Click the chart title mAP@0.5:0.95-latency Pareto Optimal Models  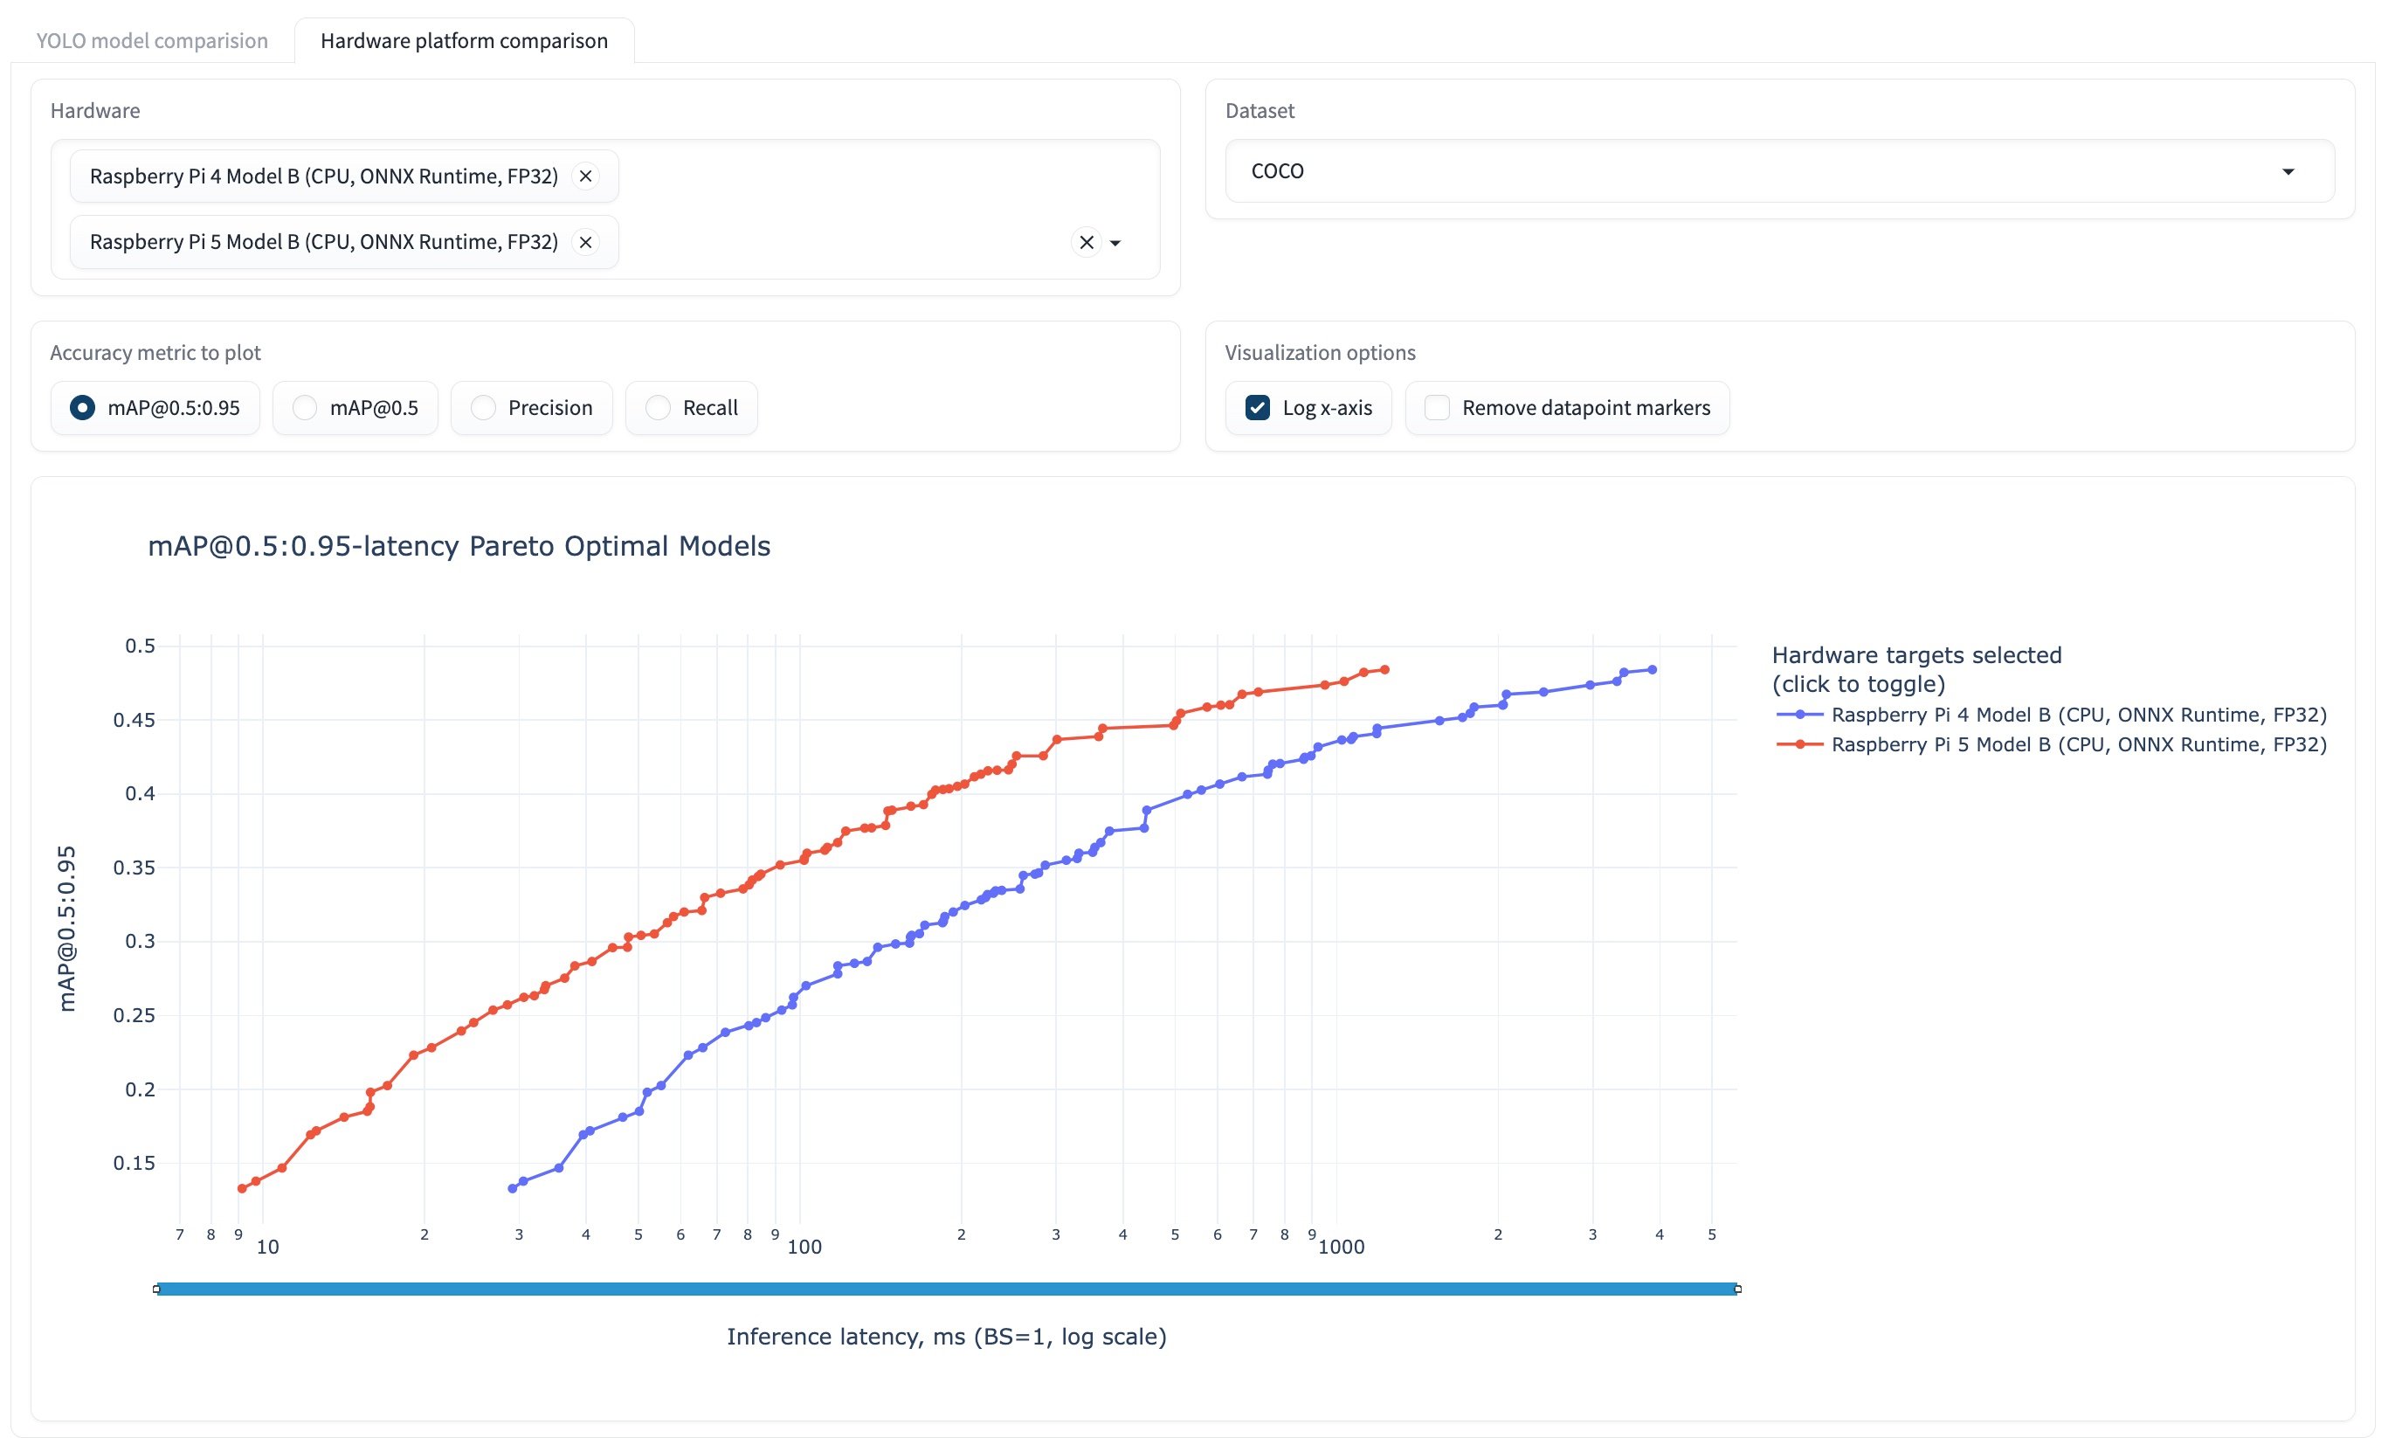coord(459,547)
